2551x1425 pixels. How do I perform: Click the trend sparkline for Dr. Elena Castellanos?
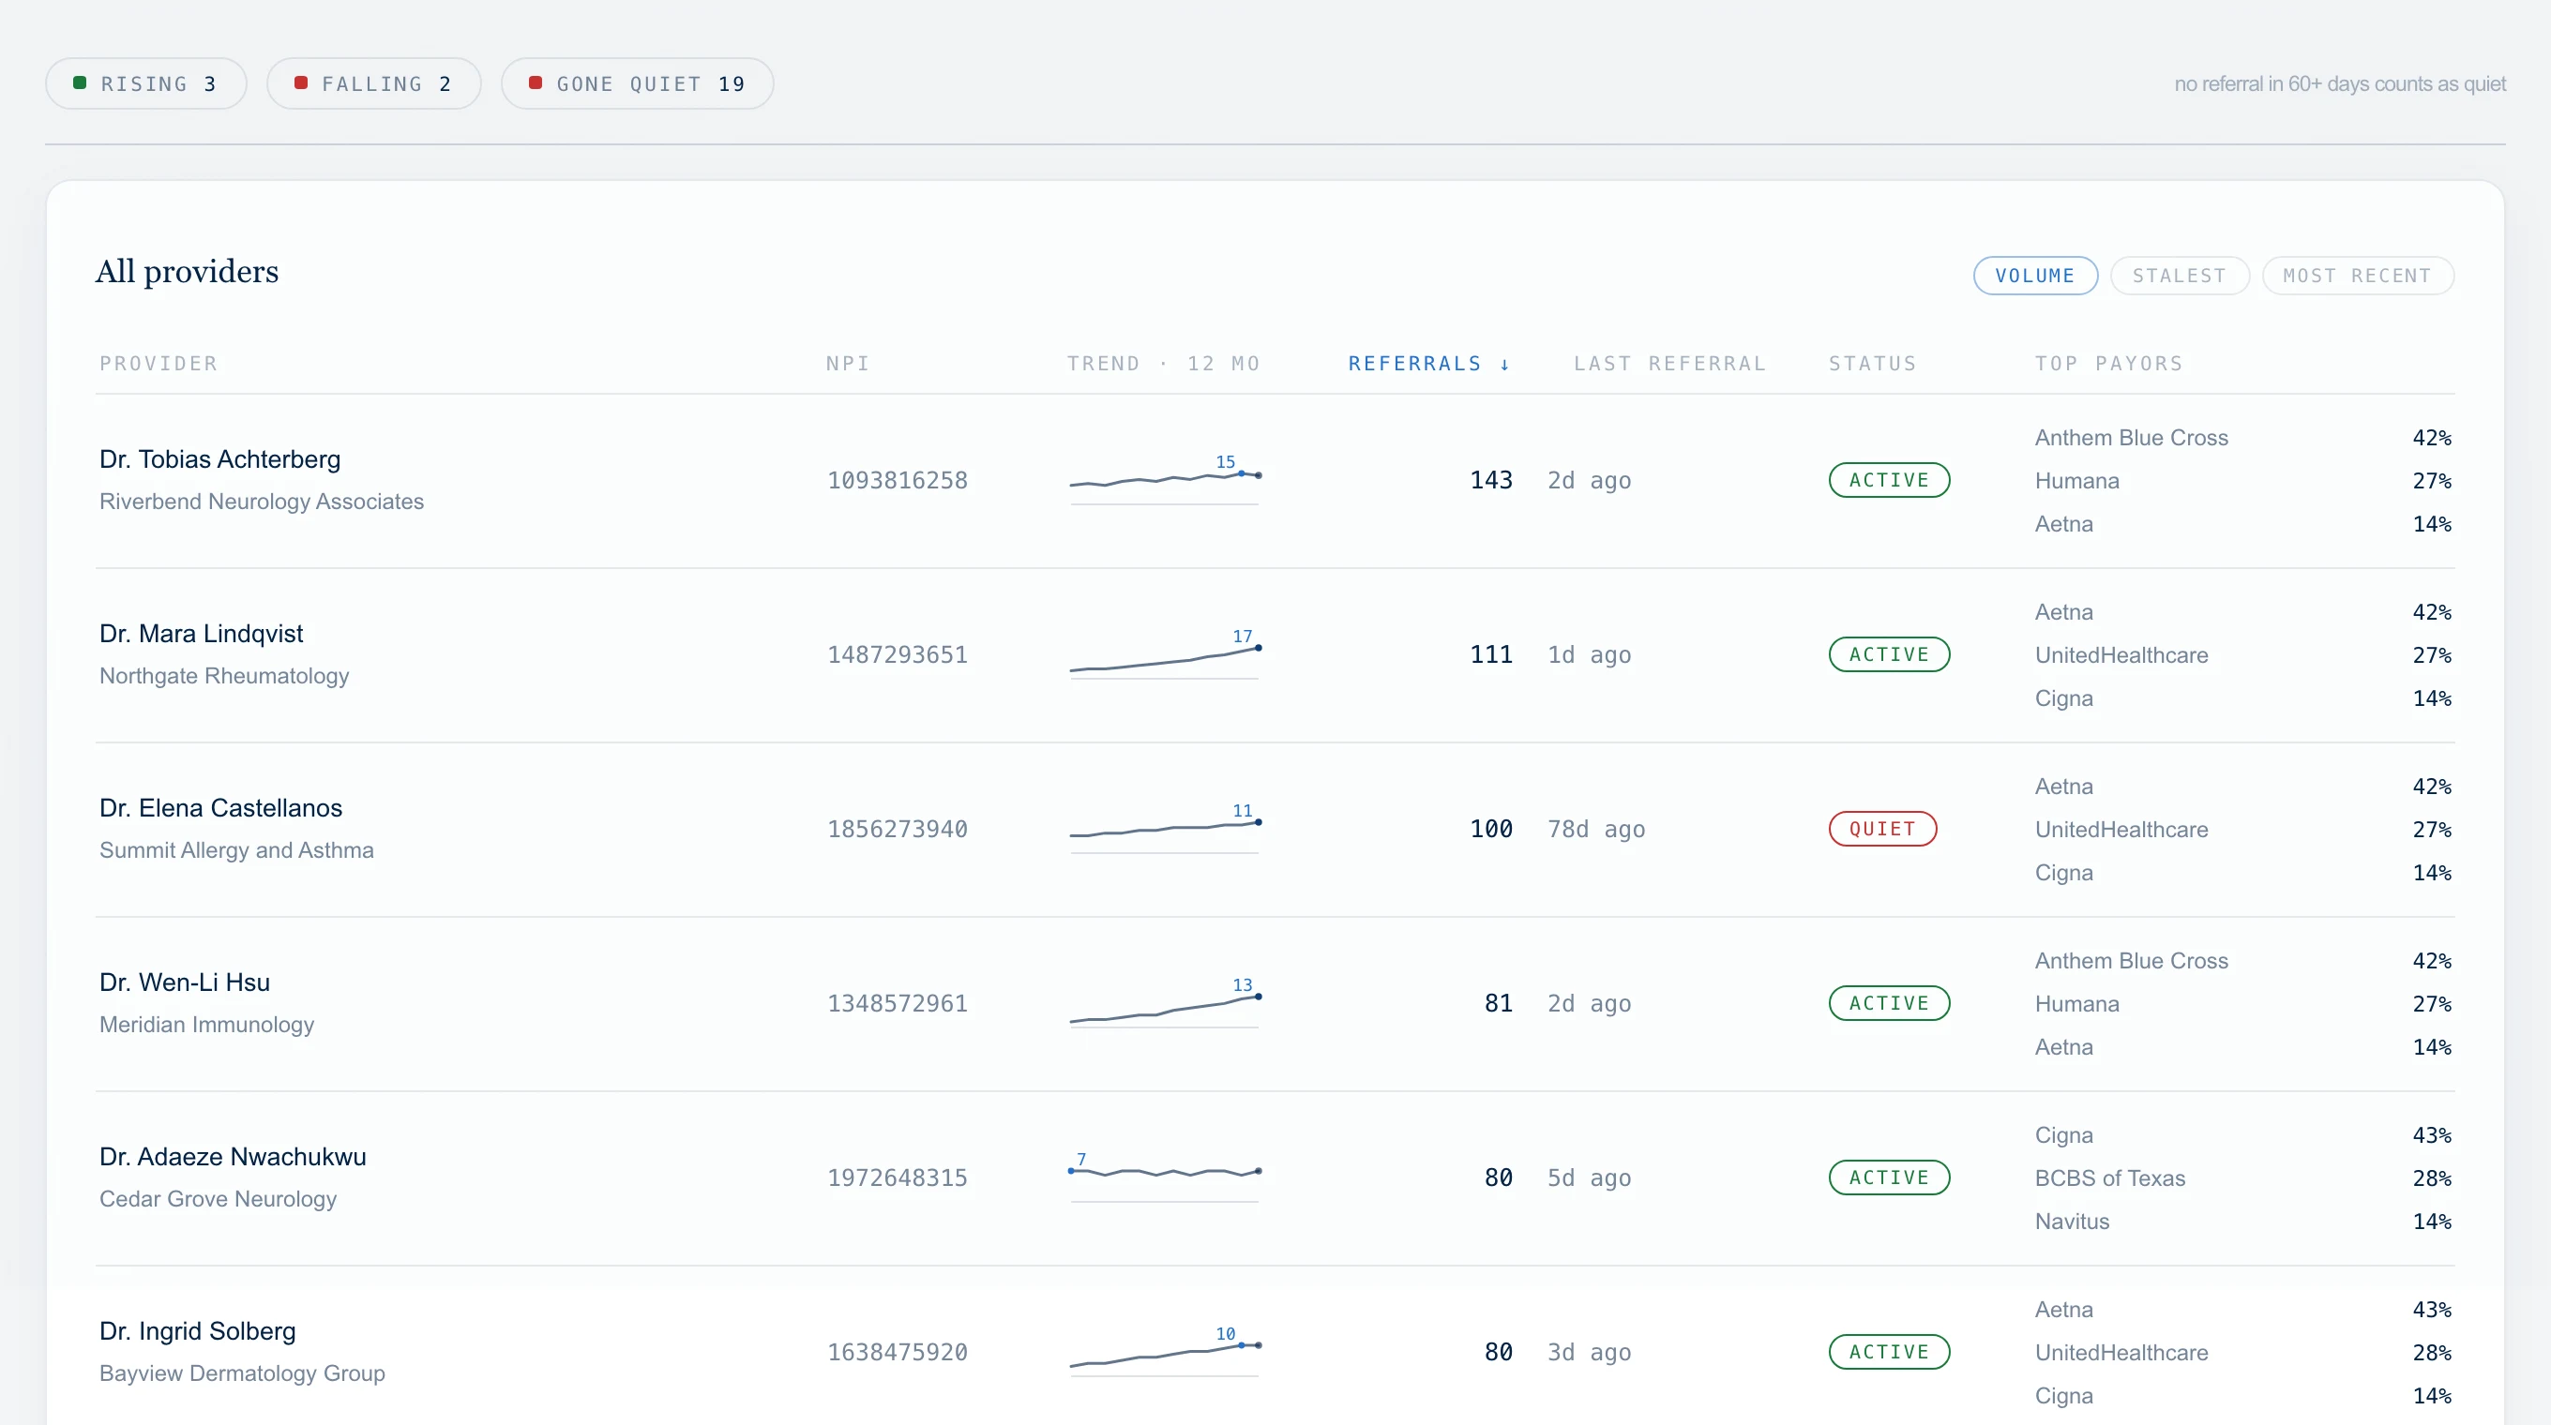pyautogui.click(x=1165, y=830)
